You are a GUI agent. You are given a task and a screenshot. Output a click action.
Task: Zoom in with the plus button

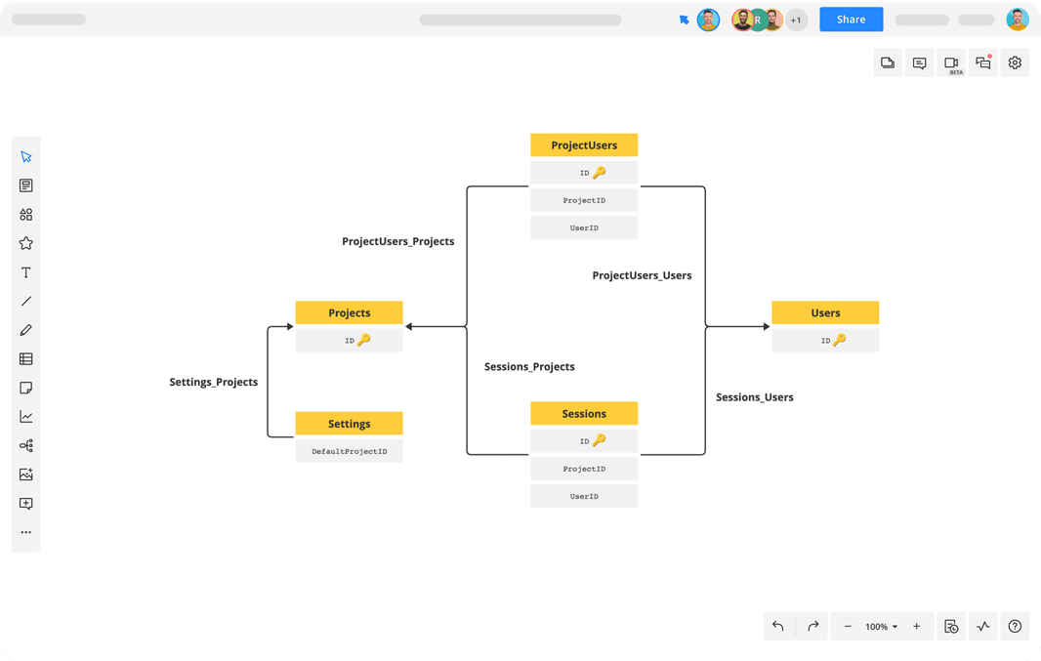916,627
